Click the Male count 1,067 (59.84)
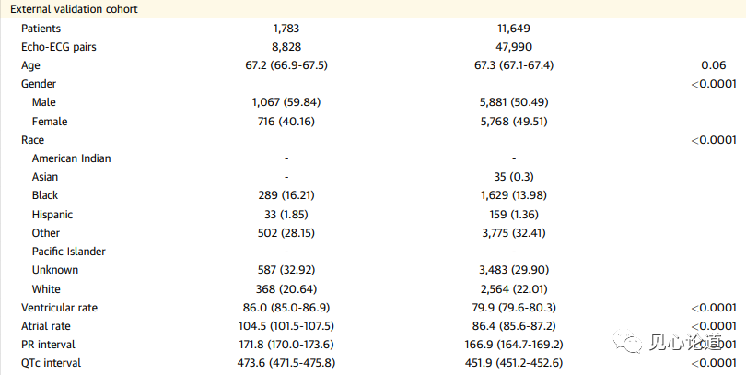Viewport: 746px width, 375px height. (x=286, y=102)
